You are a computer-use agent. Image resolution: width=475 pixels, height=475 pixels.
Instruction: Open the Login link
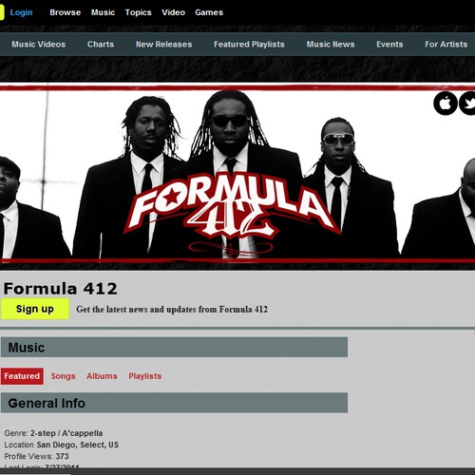(21, 12)
